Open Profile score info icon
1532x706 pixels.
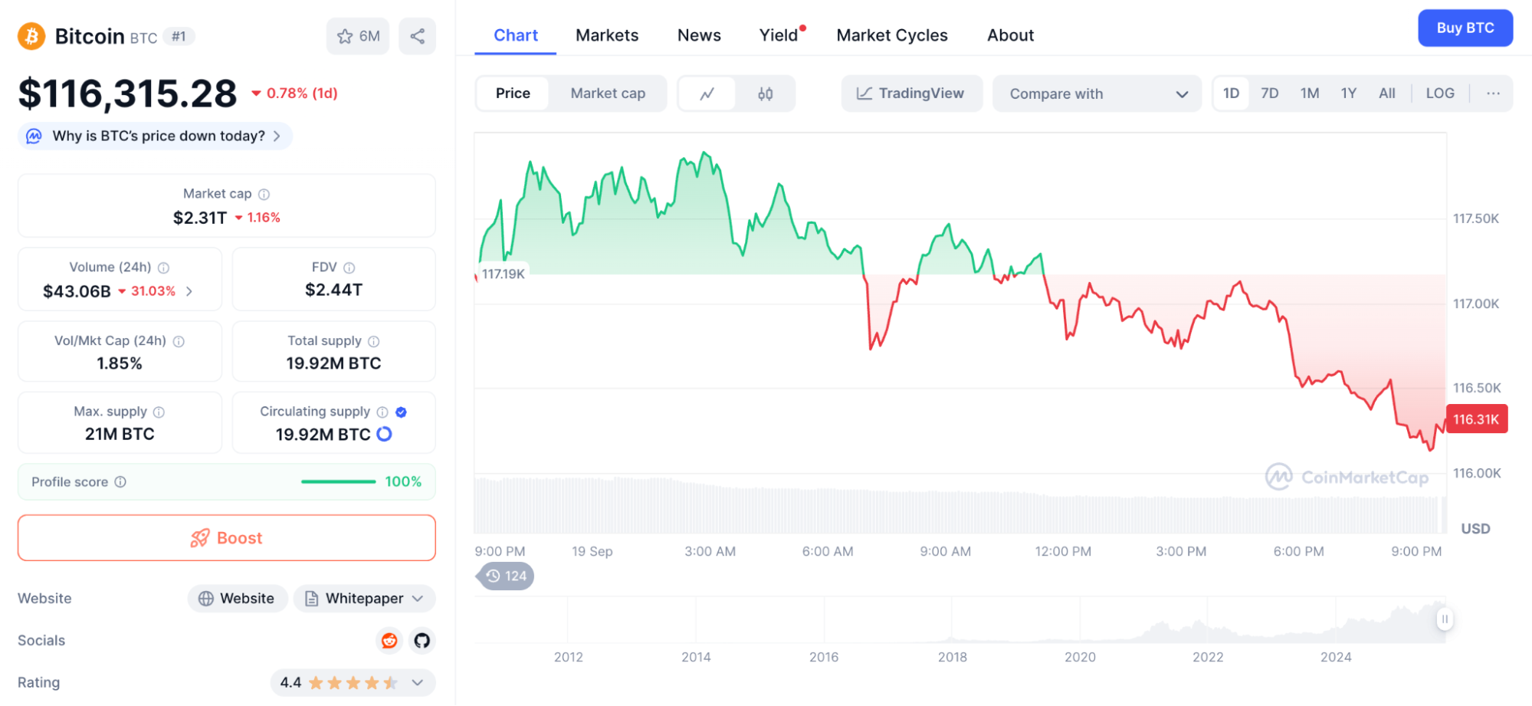120,481
